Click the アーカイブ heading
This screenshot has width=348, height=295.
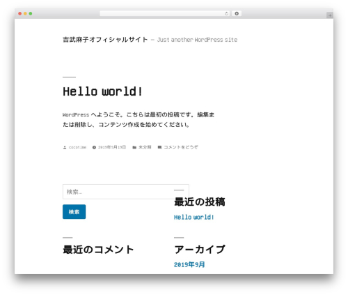tap(200, 250)
